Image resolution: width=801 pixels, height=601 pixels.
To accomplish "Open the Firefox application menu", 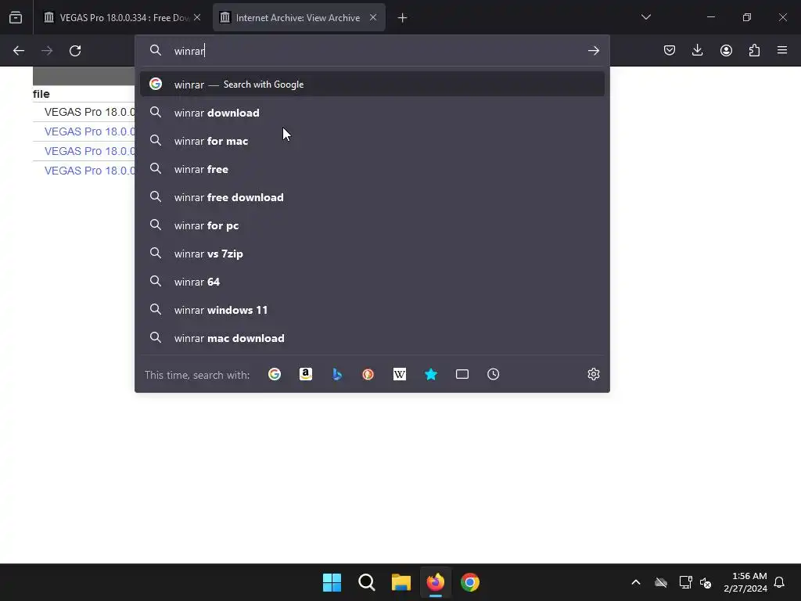I will [782, 50].
